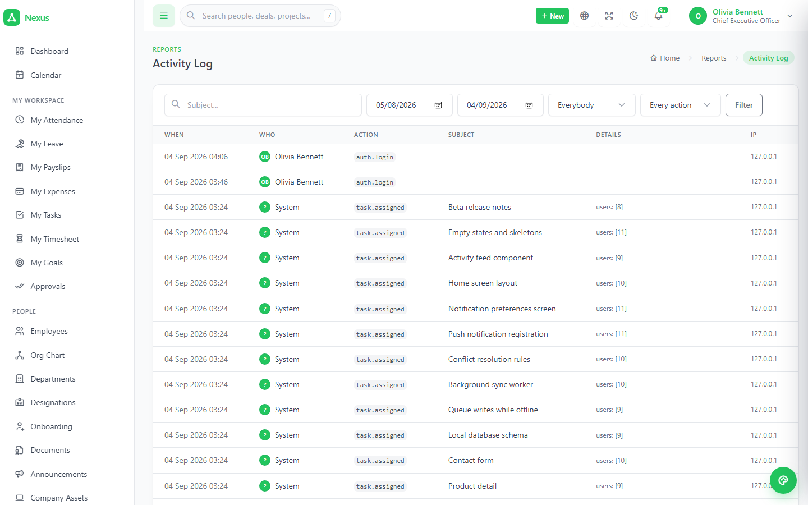Click the WHEN column header
The height and width of the screenshot is (505, 808).
coord(174,135)
